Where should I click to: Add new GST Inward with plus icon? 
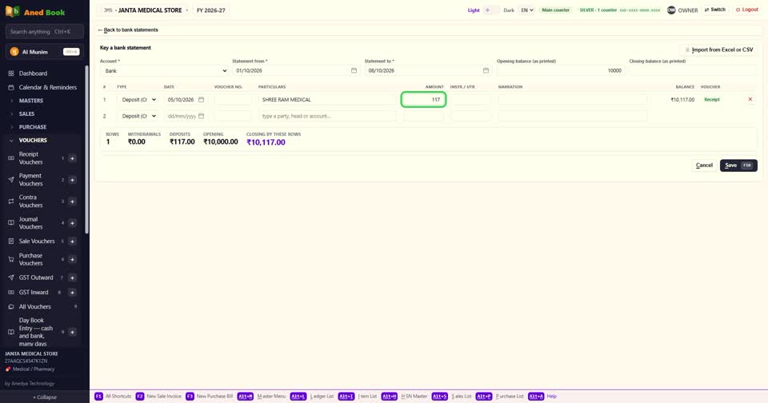pos(72,293)
